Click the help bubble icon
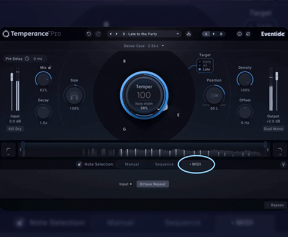 point(248,34)
